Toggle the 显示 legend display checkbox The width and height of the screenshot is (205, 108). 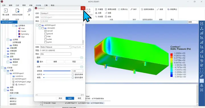(38, 62)
